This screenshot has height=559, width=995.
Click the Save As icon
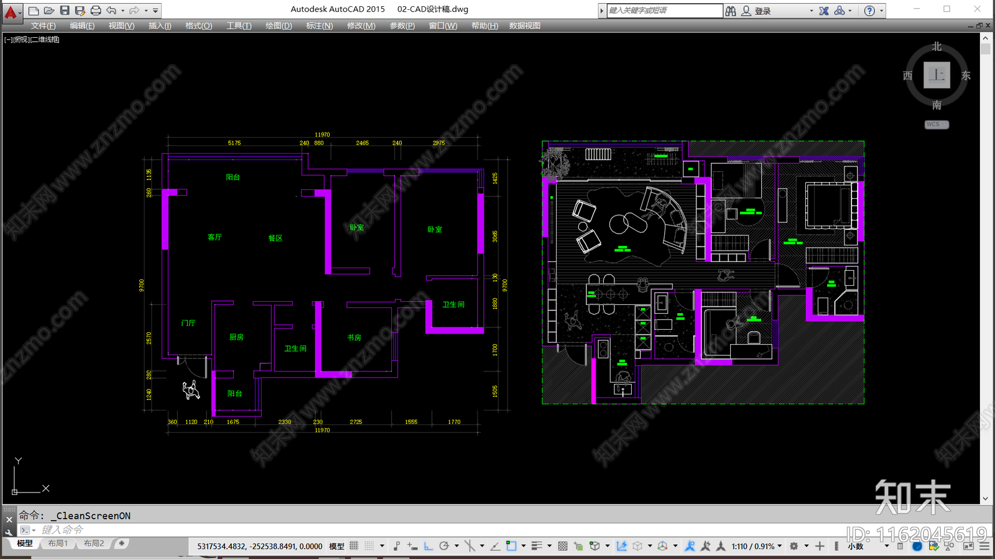point(80,11)
